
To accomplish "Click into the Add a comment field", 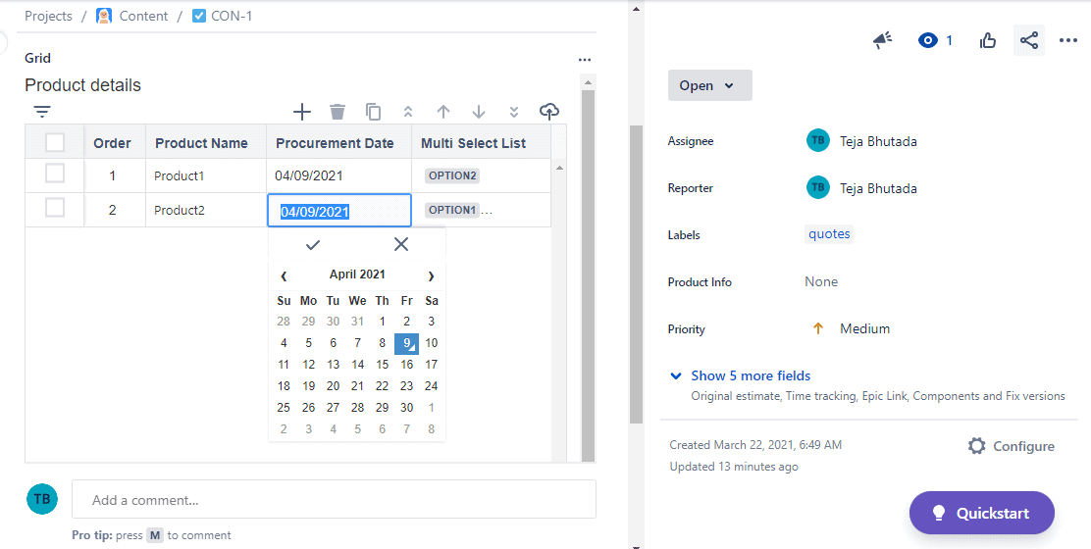I will coord(334,499).
